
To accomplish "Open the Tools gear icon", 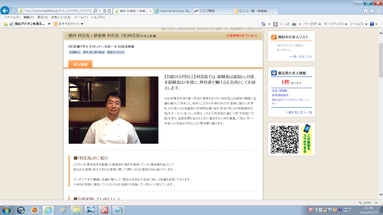I will pyautogui.click(x=379, y=11).
